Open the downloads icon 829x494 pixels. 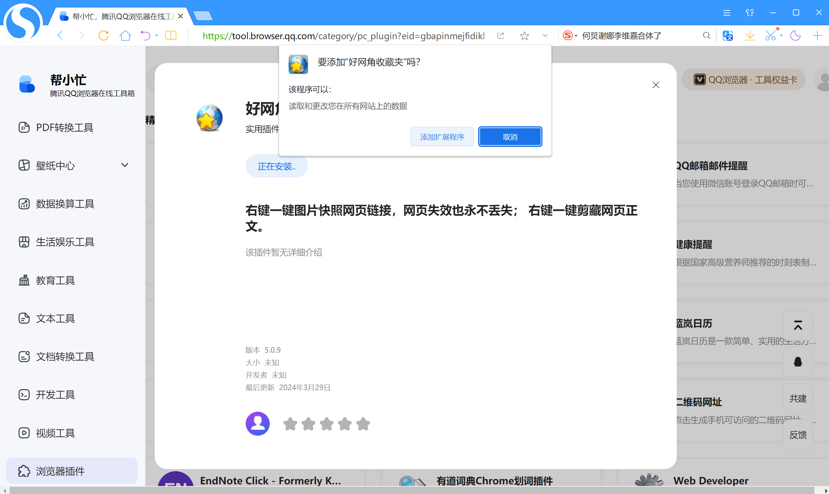click(x=750, y=35)
